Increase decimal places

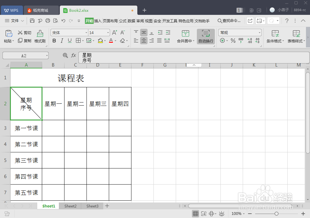pos(250,41)
